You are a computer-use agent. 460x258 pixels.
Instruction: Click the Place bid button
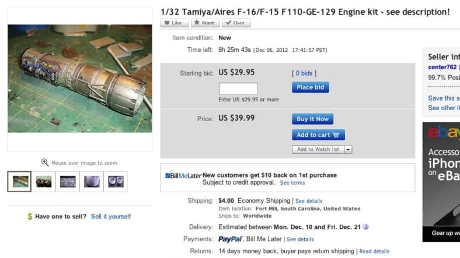pos(310,87)
